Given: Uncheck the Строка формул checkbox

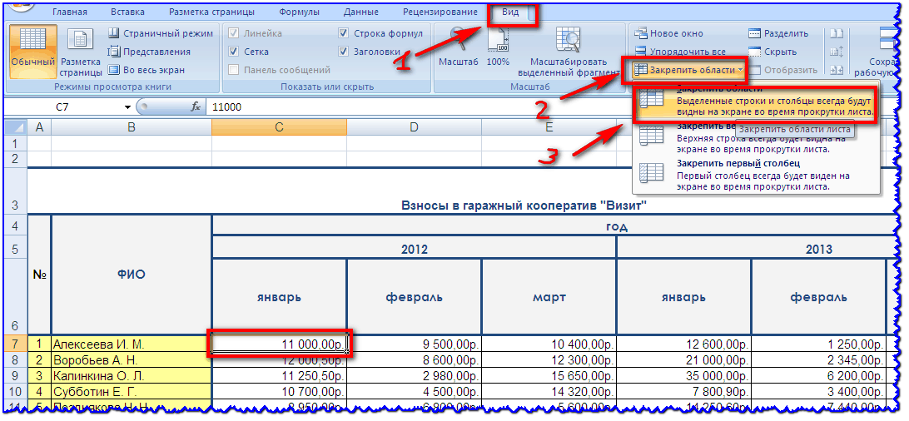Looking at the screenshot, I should [x=345, y=33].
